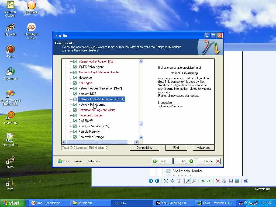Screen dimensions: 276x207
Task: Click the Compatibility button
Action: (144, 148)
